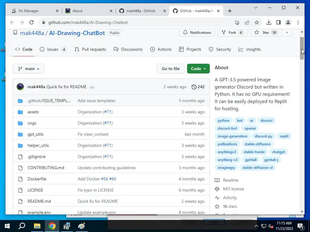Click the python topic tag
Image resolution: width=310 pixels, height=232 pixels.
pyautogui.click(x=224, y=121)
